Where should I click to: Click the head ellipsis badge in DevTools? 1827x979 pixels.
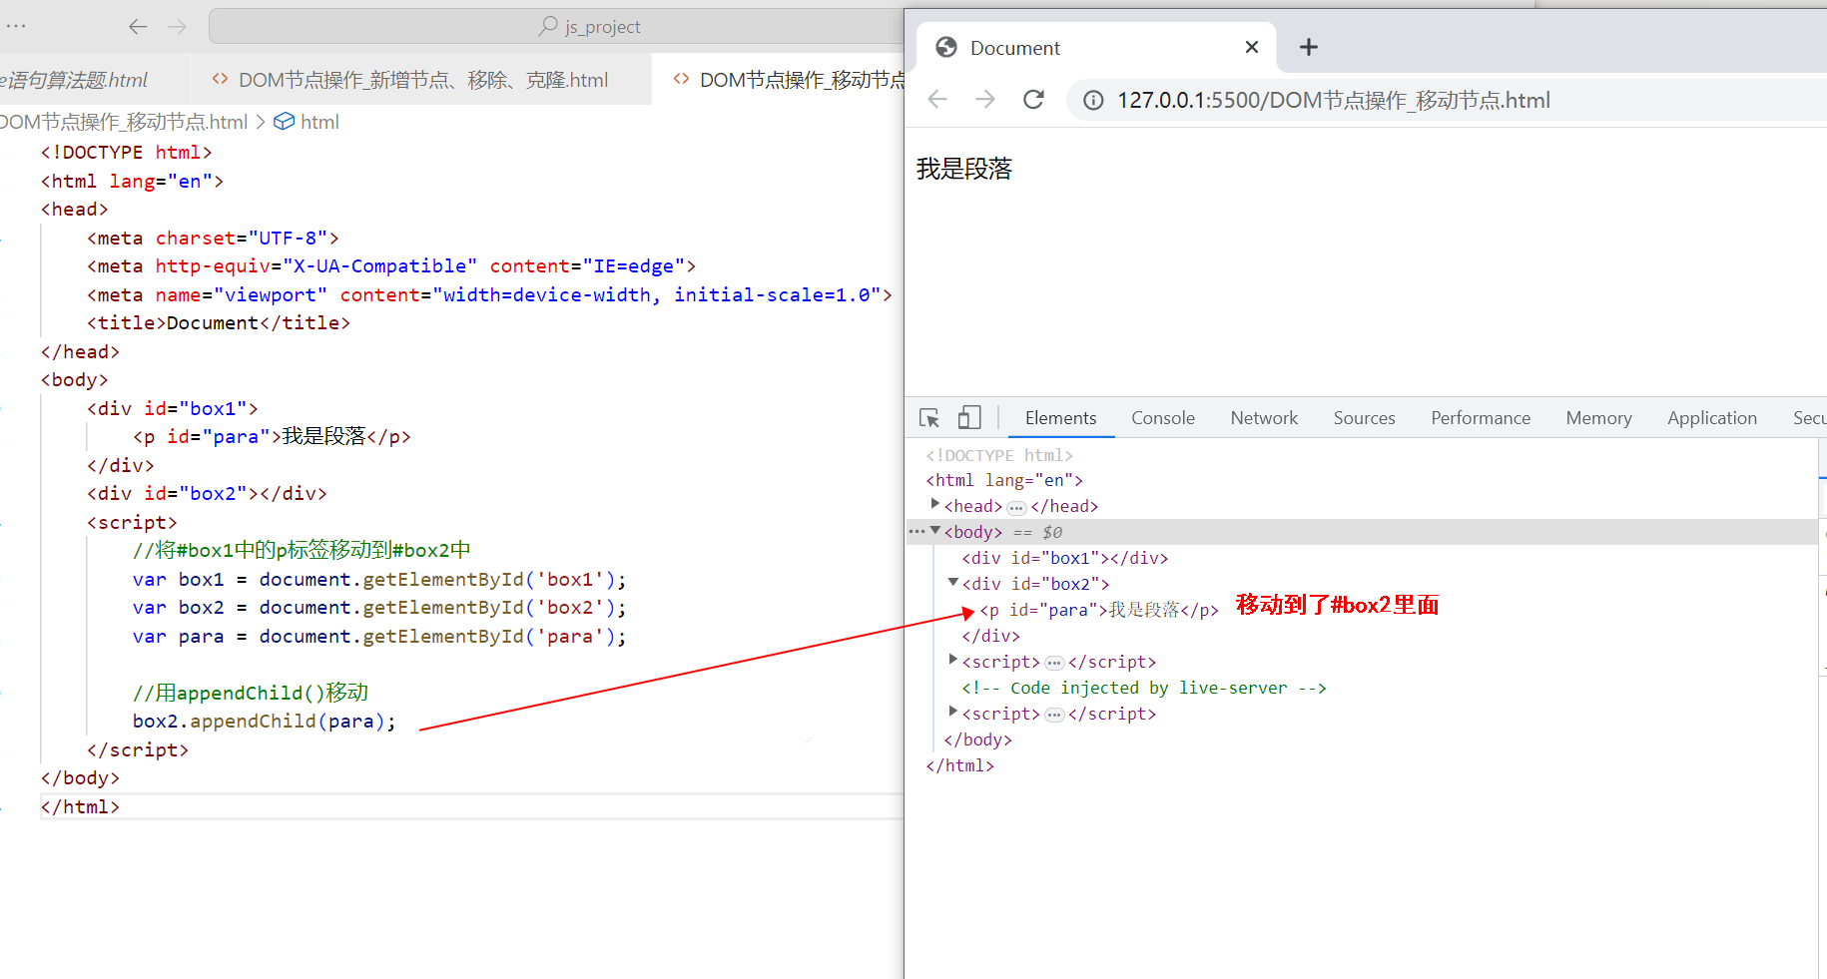click(x=1016, y=508)
